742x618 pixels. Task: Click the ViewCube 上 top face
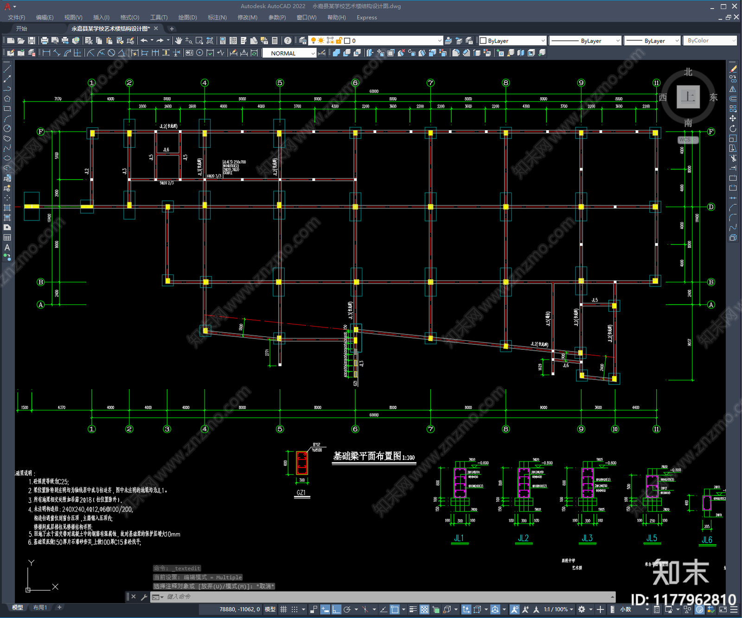coord(688,97)
